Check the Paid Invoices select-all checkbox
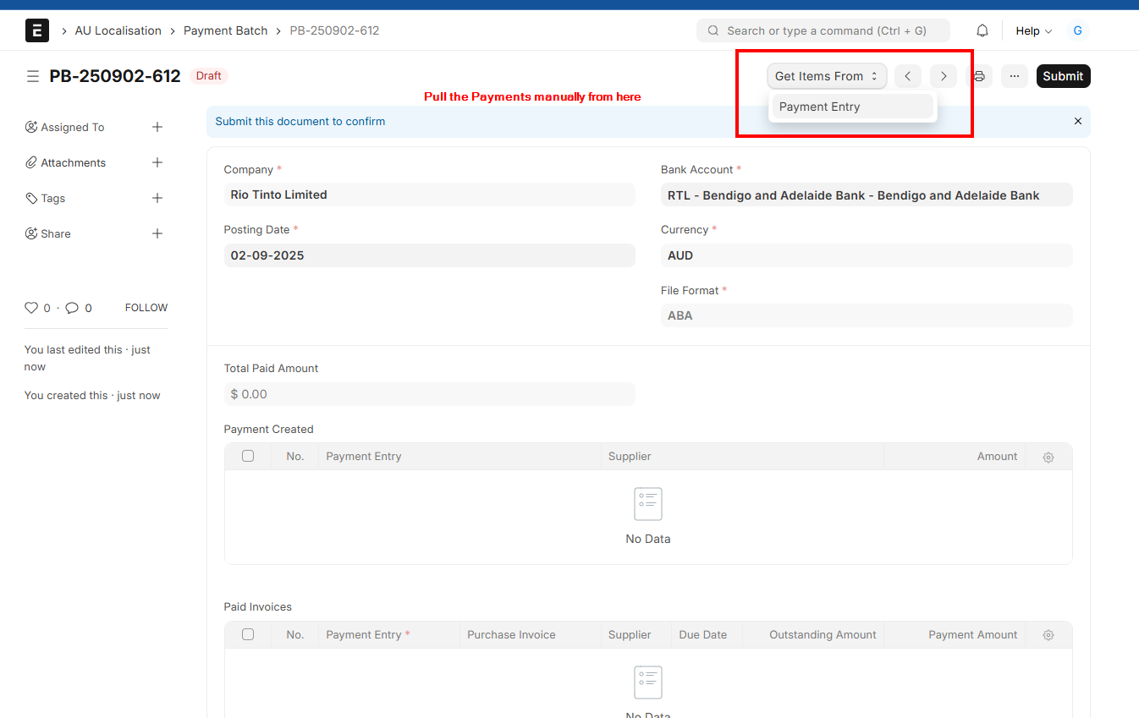 [248, 634]
